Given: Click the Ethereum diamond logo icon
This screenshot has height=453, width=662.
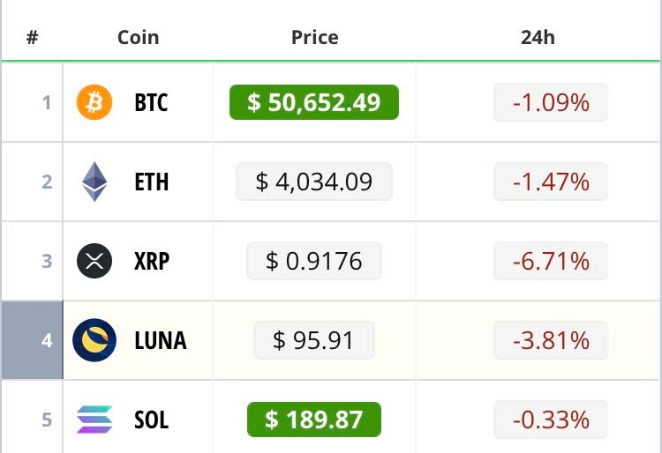Looking at the screenshot, I should [94, 182].
